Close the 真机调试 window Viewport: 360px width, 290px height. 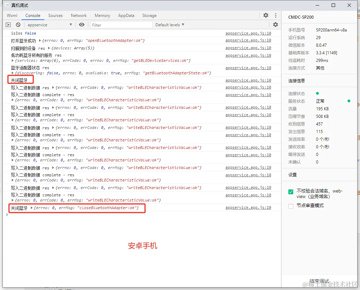click(x=349, y=5)
